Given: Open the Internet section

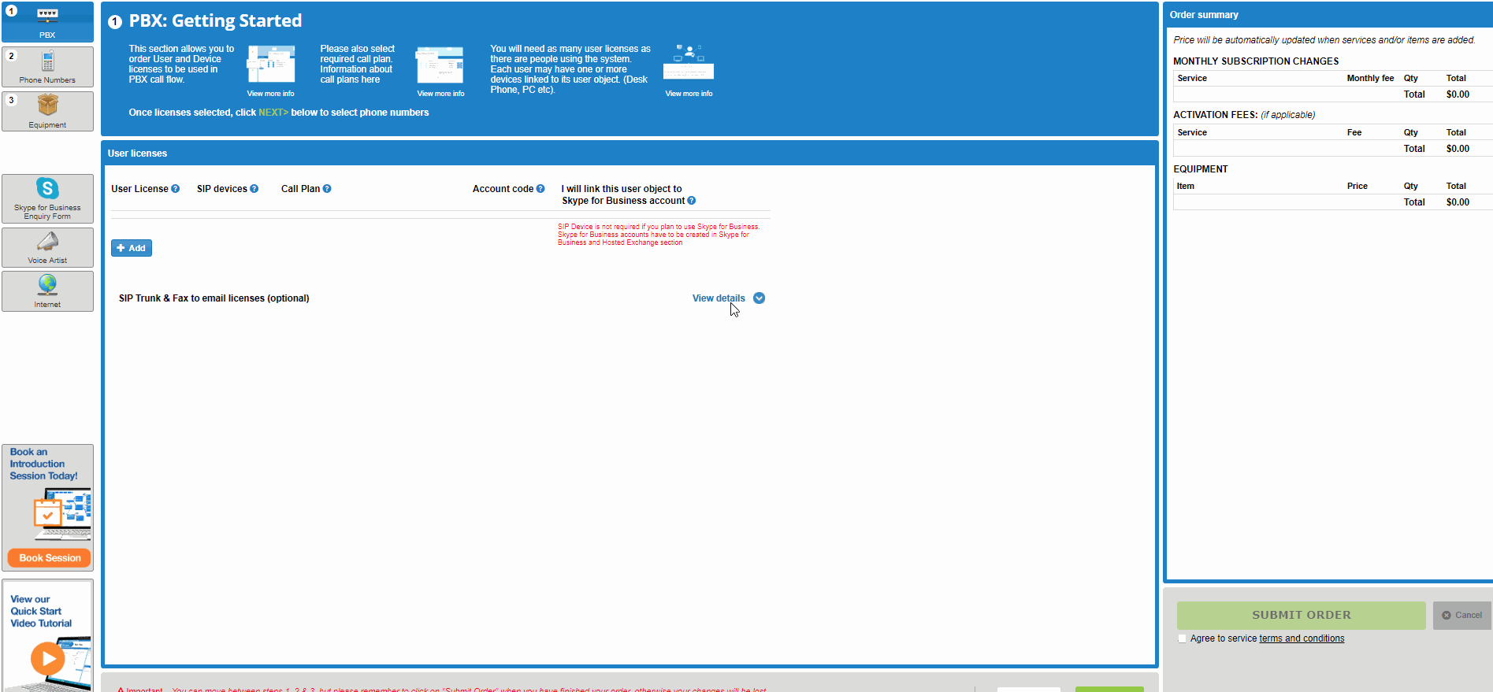Looking at the screenshot, I should click(47, 291).
